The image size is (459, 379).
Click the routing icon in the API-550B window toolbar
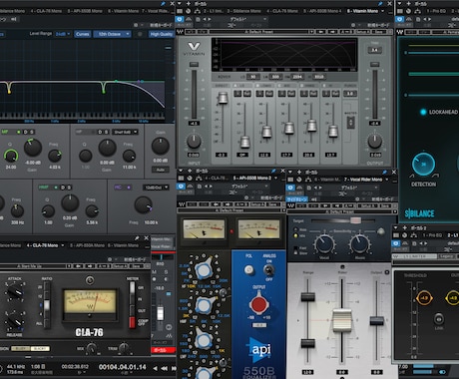[199, 179]
